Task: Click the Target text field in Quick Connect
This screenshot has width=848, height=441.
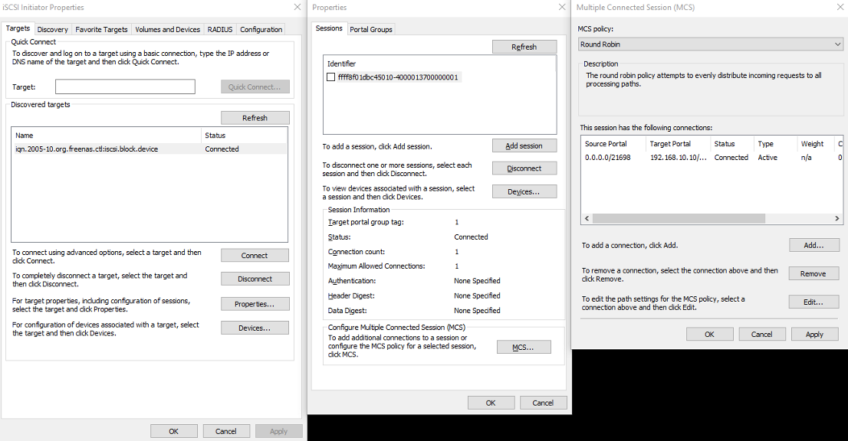Action: click(125, 87)
